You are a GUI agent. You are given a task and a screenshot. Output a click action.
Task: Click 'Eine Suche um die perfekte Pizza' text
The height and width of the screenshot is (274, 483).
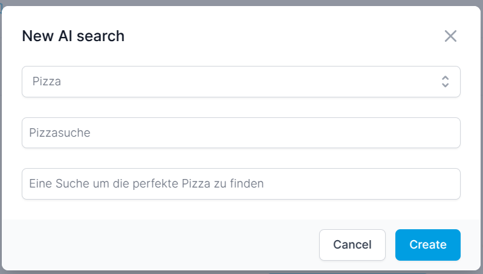(x=120, y=184)
